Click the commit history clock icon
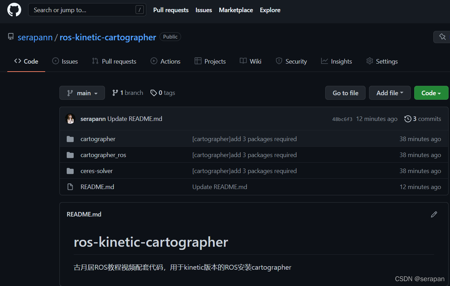 [408, 119]
